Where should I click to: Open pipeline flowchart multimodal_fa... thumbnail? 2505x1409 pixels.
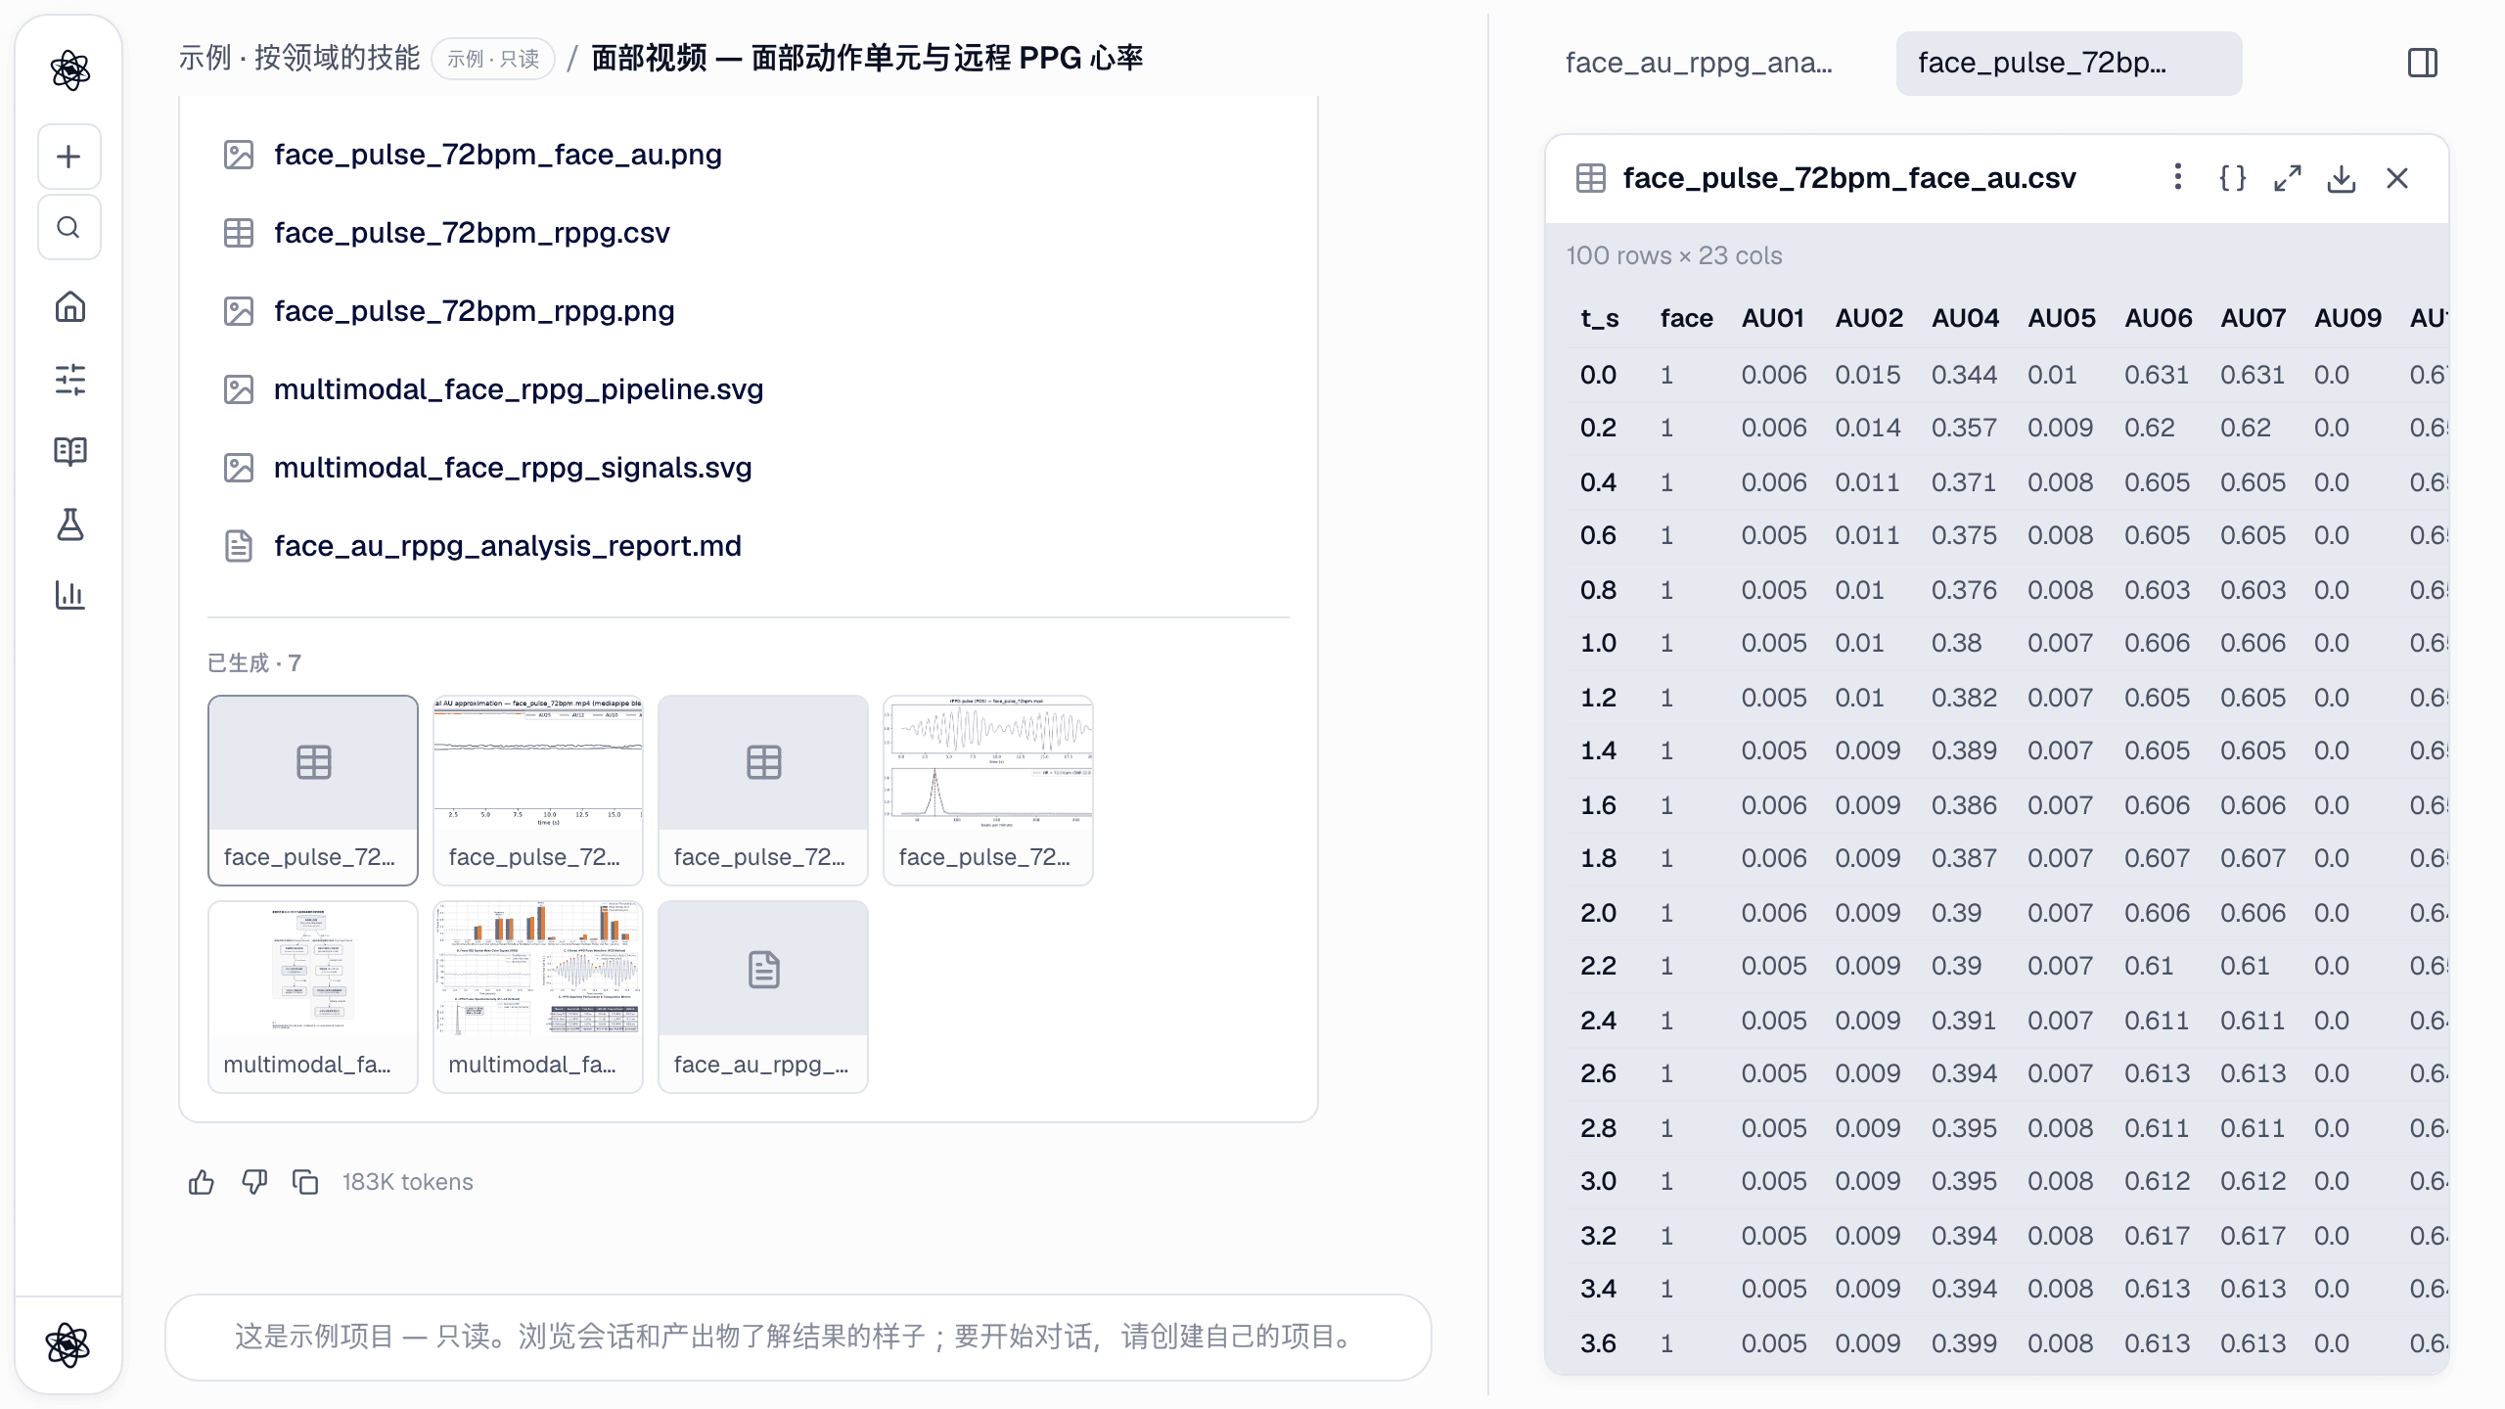(313, 996)
